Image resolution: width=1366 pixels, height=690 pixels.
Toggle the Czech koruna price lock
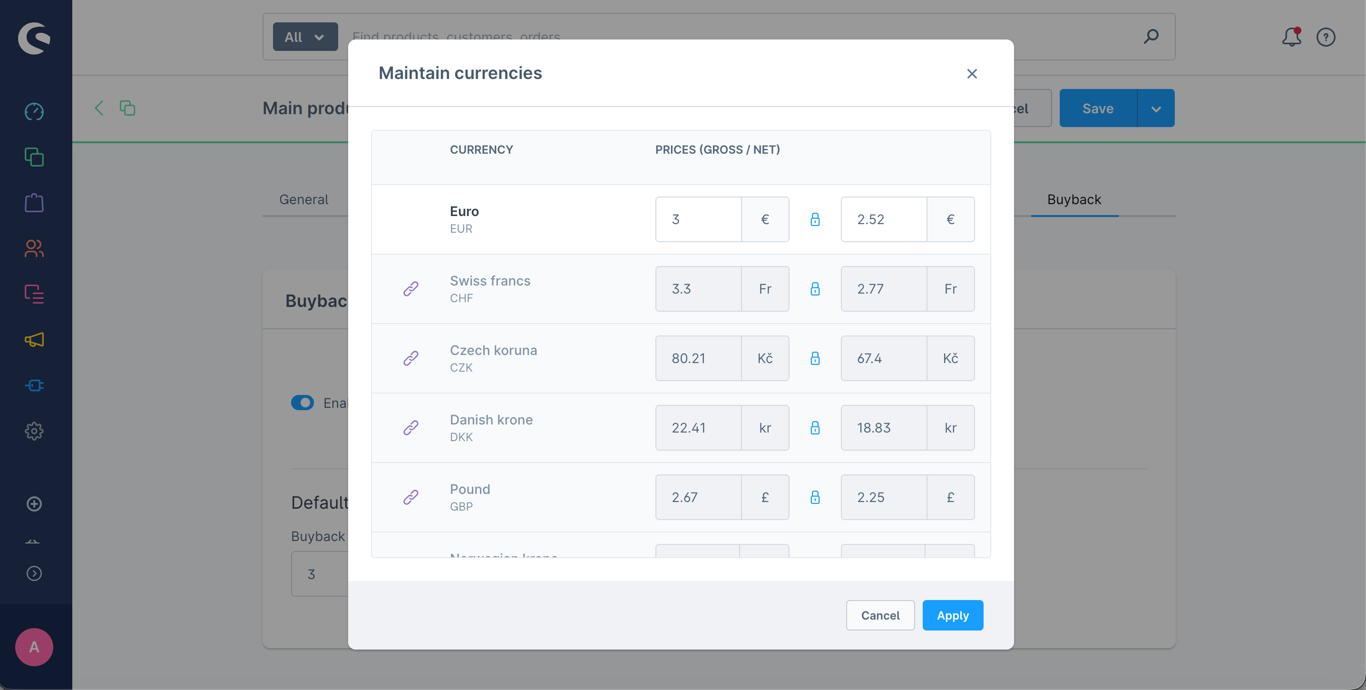click(x=815, y=358)
